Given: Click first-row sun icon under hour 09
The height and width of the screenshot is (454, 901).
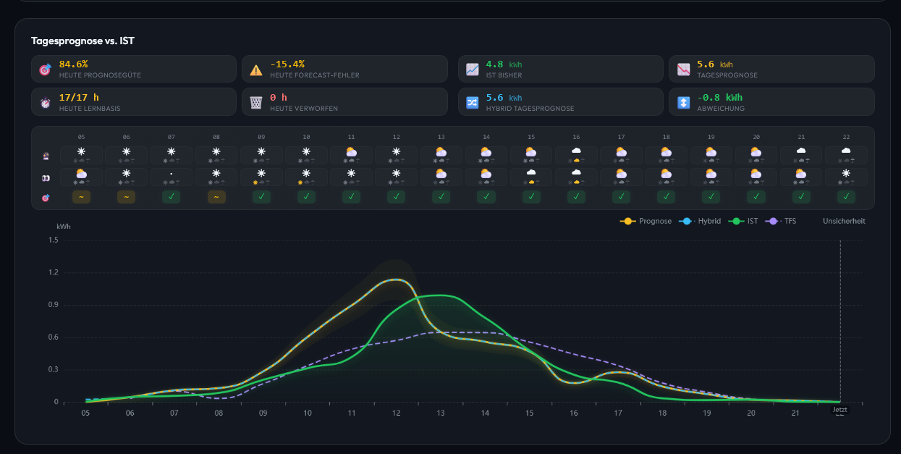Looking at the screenshot, I should 261,151.
